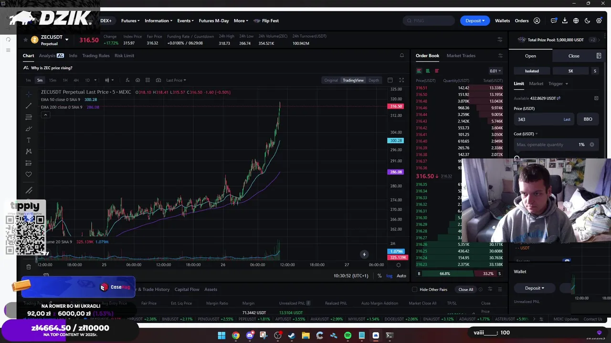Expand the ZECUSDT pair selector
Image resolution: width=611 pixels, height=343 pixels.
click(x=67, y=40)
